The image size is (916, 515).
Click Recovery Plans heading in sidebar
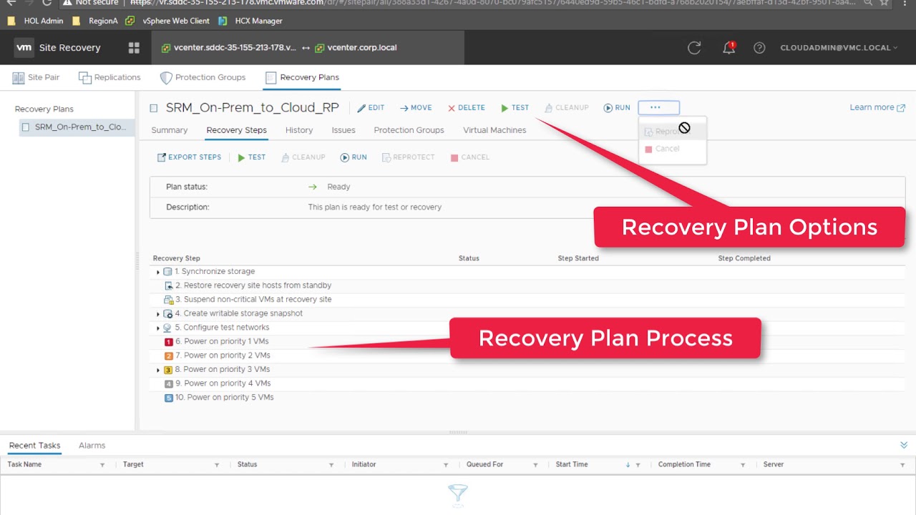(44, 109)
